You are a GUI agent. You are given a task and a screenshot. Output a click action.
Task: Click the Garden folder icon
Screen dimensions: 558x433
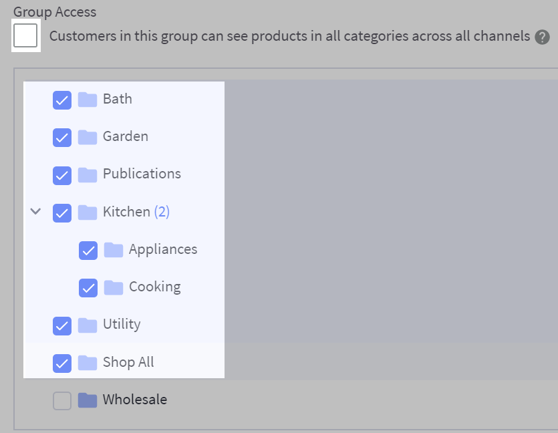[x=87, y=137]
